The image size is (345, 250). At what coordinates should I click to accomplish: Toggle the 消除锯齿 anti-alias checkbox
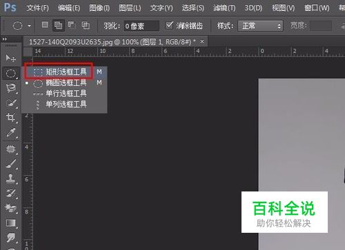[169, 25]
